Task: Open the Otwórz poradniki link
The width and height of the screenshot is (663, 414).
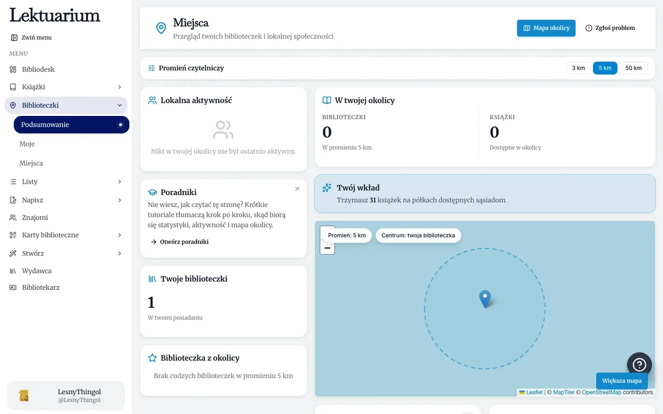Action: (x=180, y=242)
